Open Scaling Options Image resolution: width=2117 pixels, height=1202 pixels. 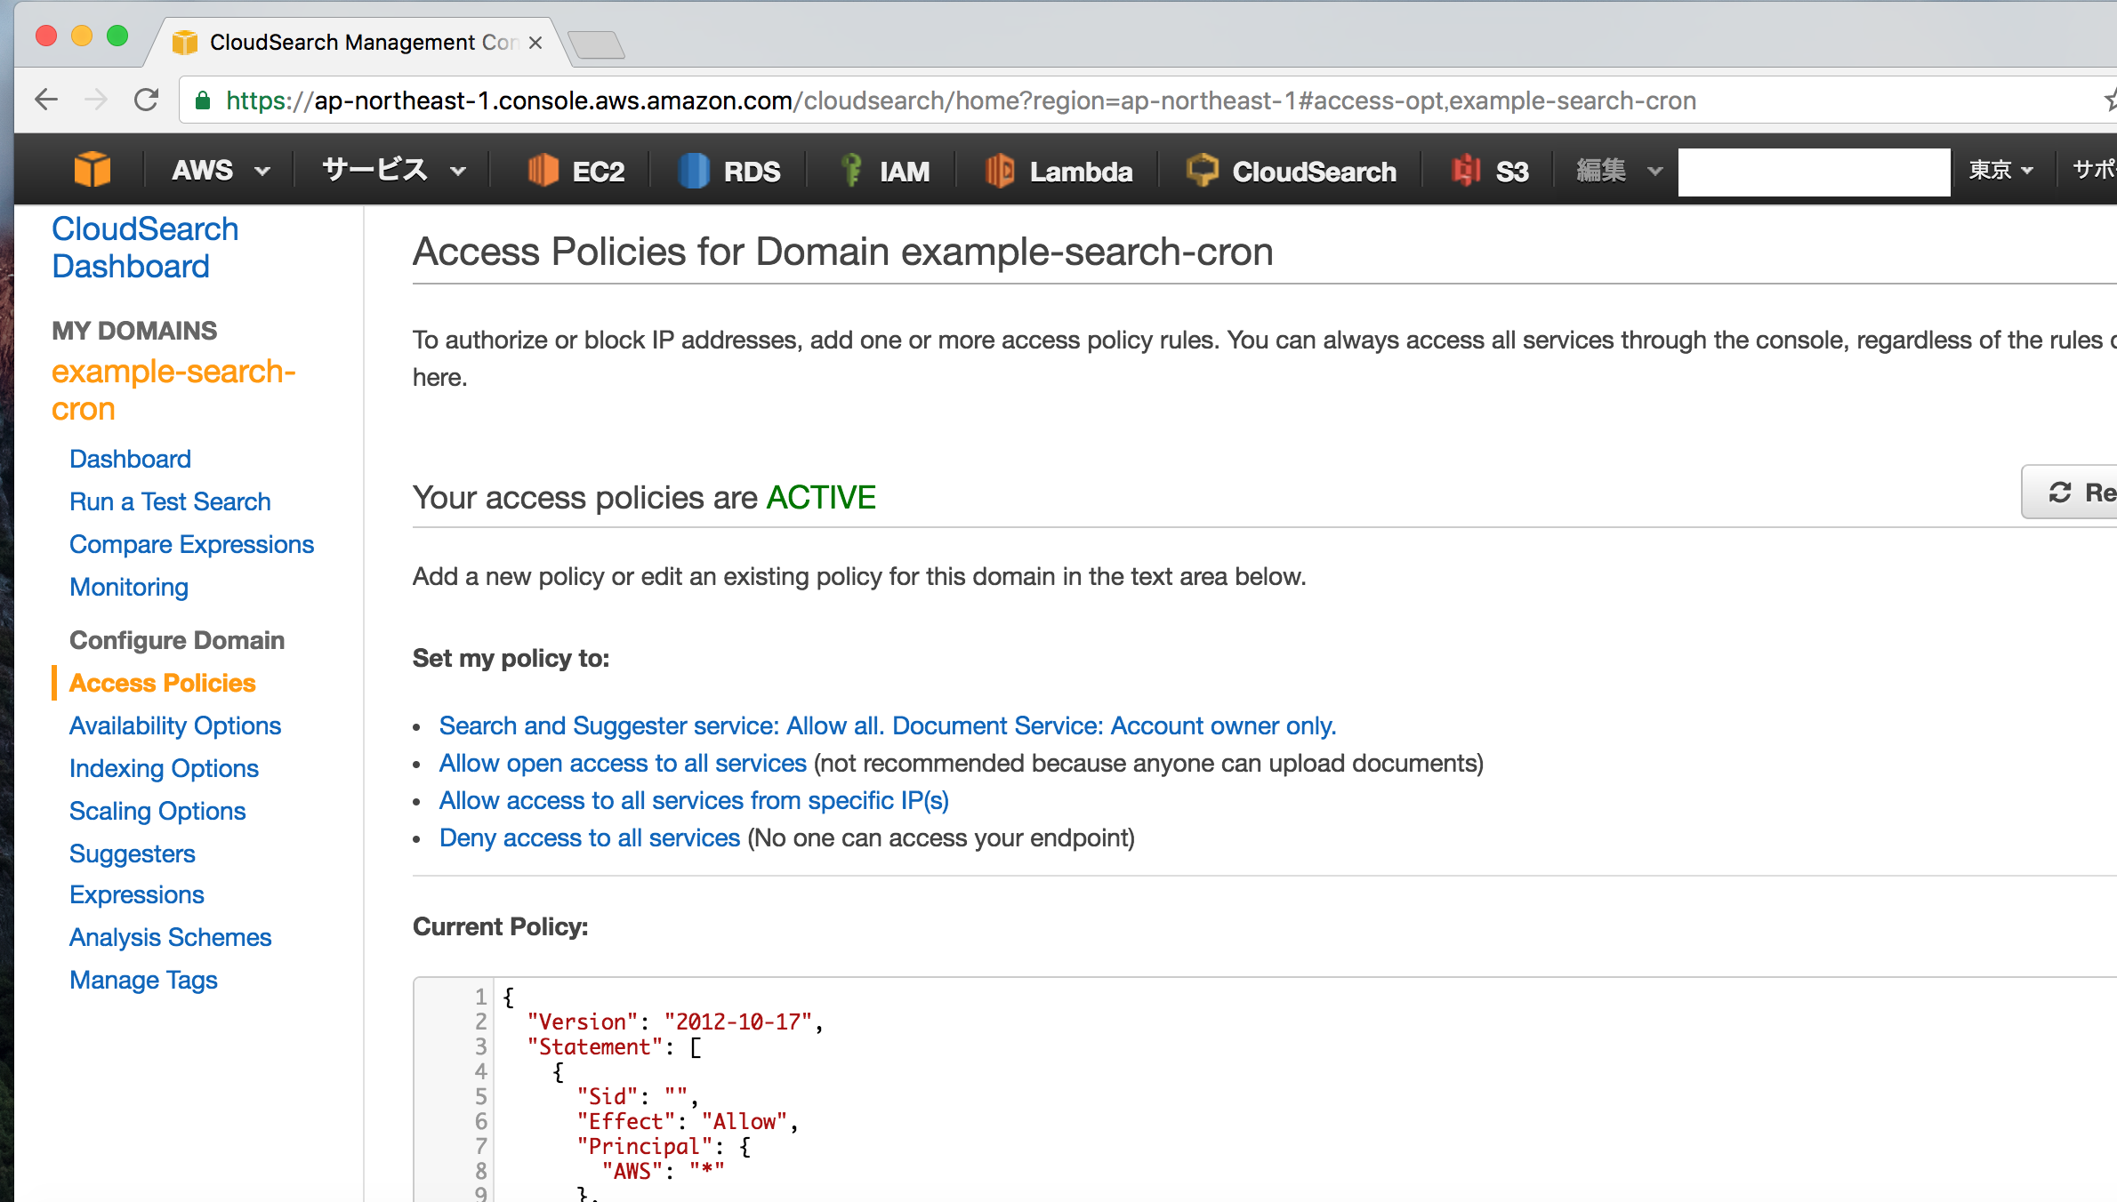point(157,811)
